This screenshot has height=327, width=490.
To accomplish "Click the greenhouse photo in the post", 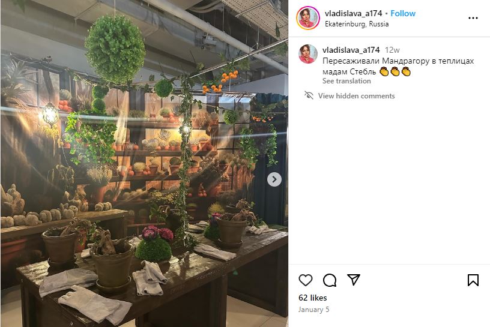I will pyautogui.click(x=144, y=163).
